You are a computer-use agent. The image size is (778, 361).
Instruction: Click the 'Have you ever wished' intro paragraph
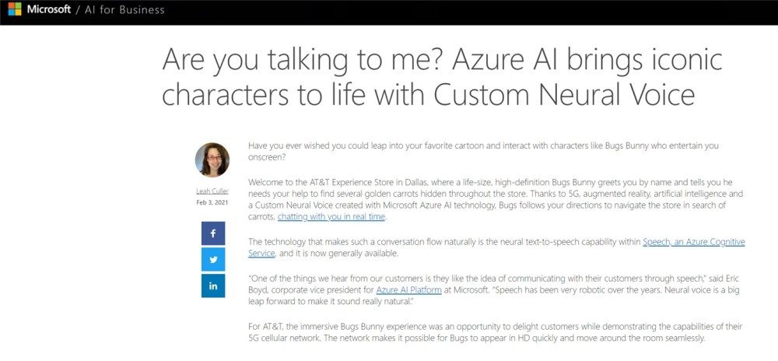click(x=483, y=151)
